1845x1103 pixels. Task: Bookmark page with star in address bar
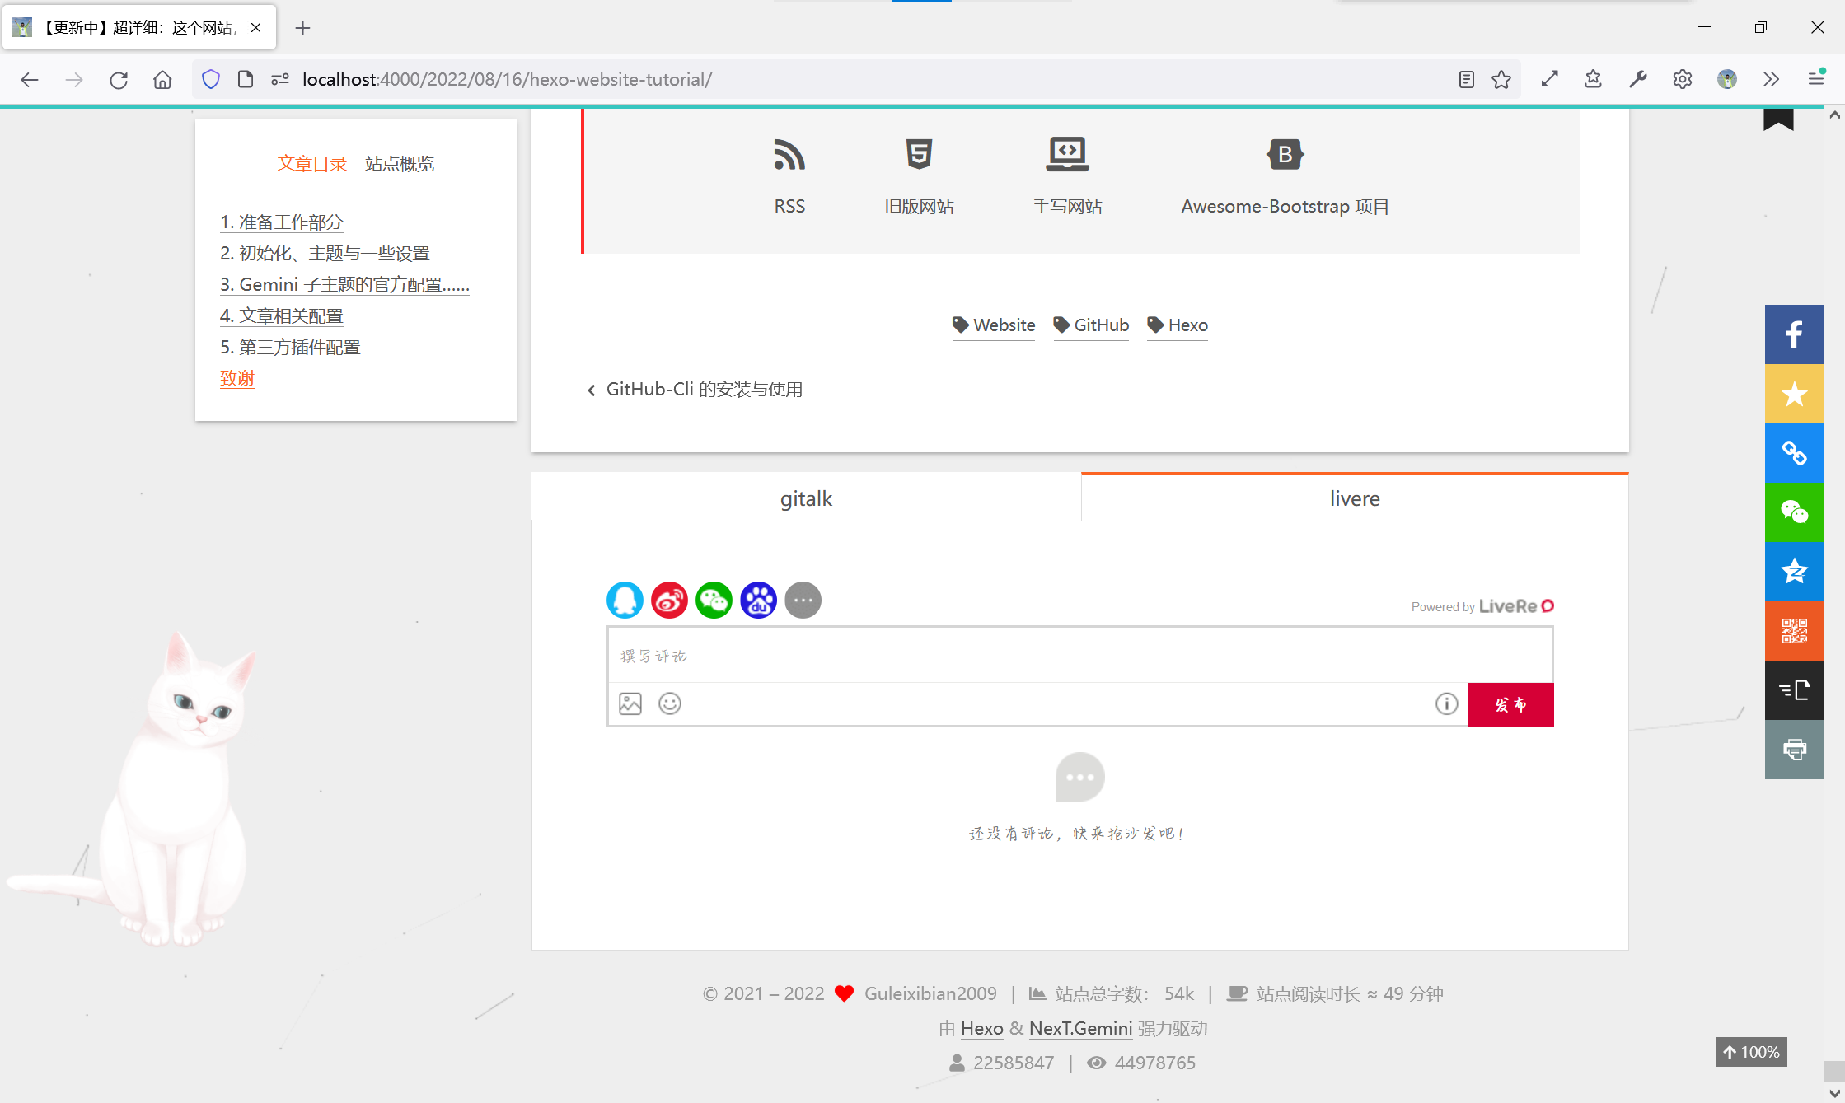[1501, 79]
